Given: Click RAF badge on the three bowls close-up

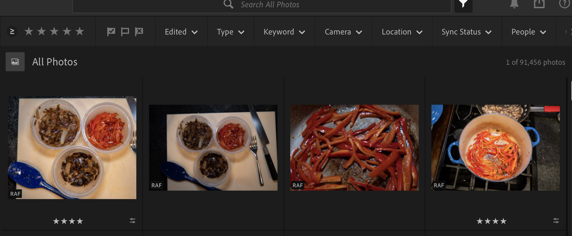Looking at the screenshot, I should (x=15, y=194).
